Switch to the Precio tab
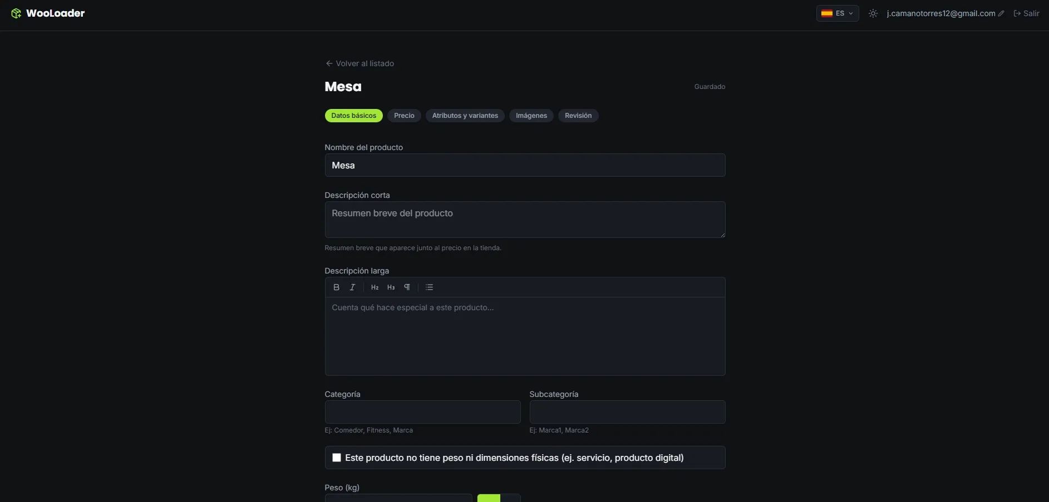The image size is (1049, 502). tap(404, 116)
